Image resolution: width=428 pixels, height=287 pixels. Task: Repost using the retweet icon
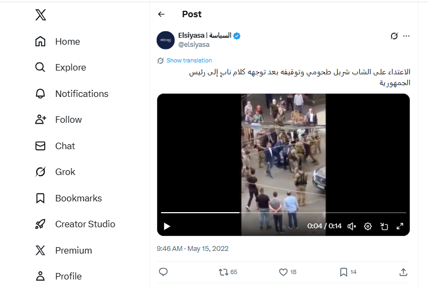coord(223,272)
